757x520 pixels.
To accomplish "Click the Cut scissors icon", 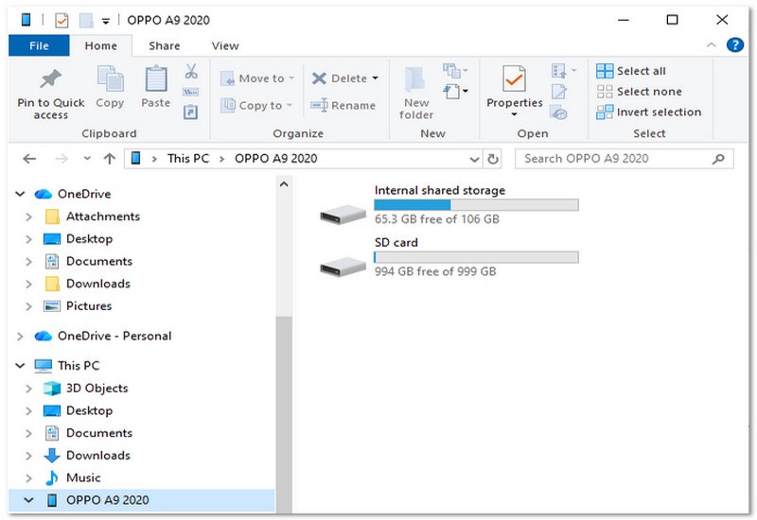I will click(x=191, y=72).
